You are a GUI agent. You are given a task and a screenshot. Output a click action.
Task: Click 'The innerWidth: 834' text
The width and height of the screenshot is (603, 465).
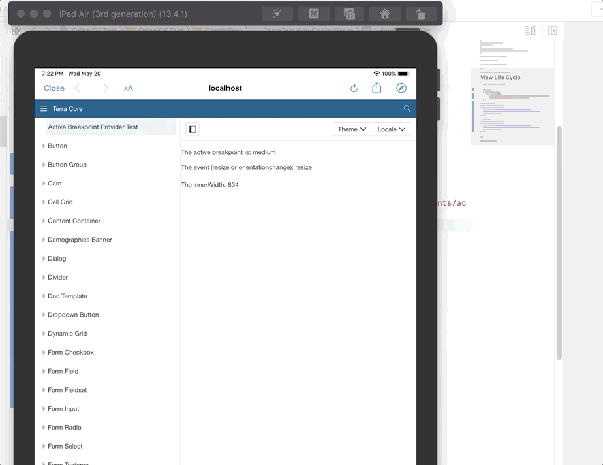[x=209, y=185]
